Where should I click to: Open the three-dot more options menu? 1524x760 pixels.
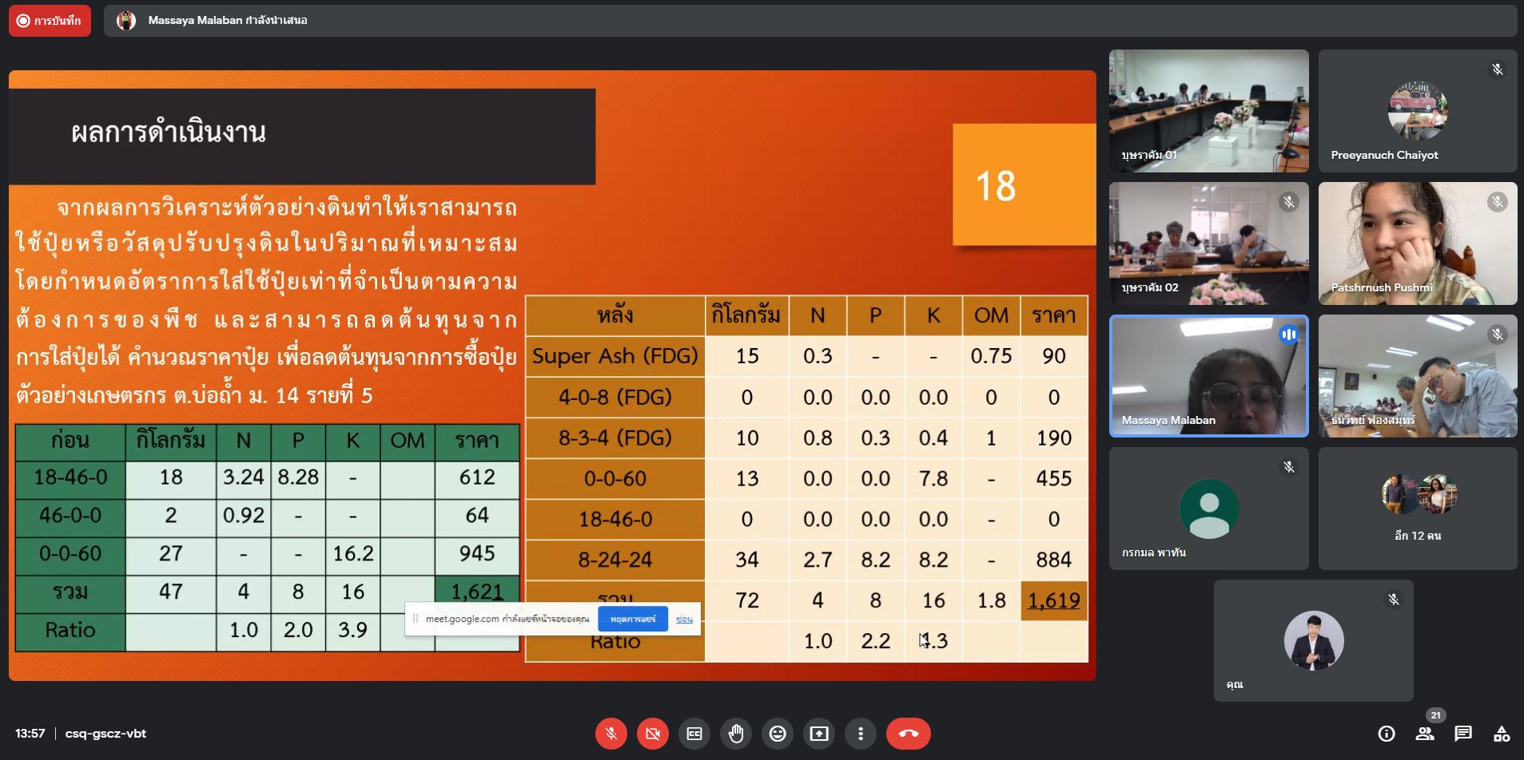click(x=861, y=734)
